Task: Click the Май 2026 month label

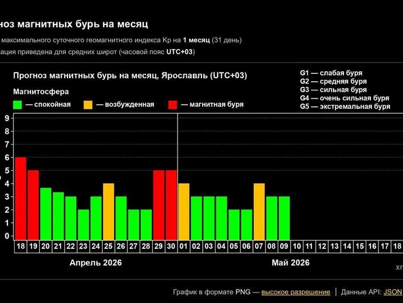Action: [x=291, y=262]
